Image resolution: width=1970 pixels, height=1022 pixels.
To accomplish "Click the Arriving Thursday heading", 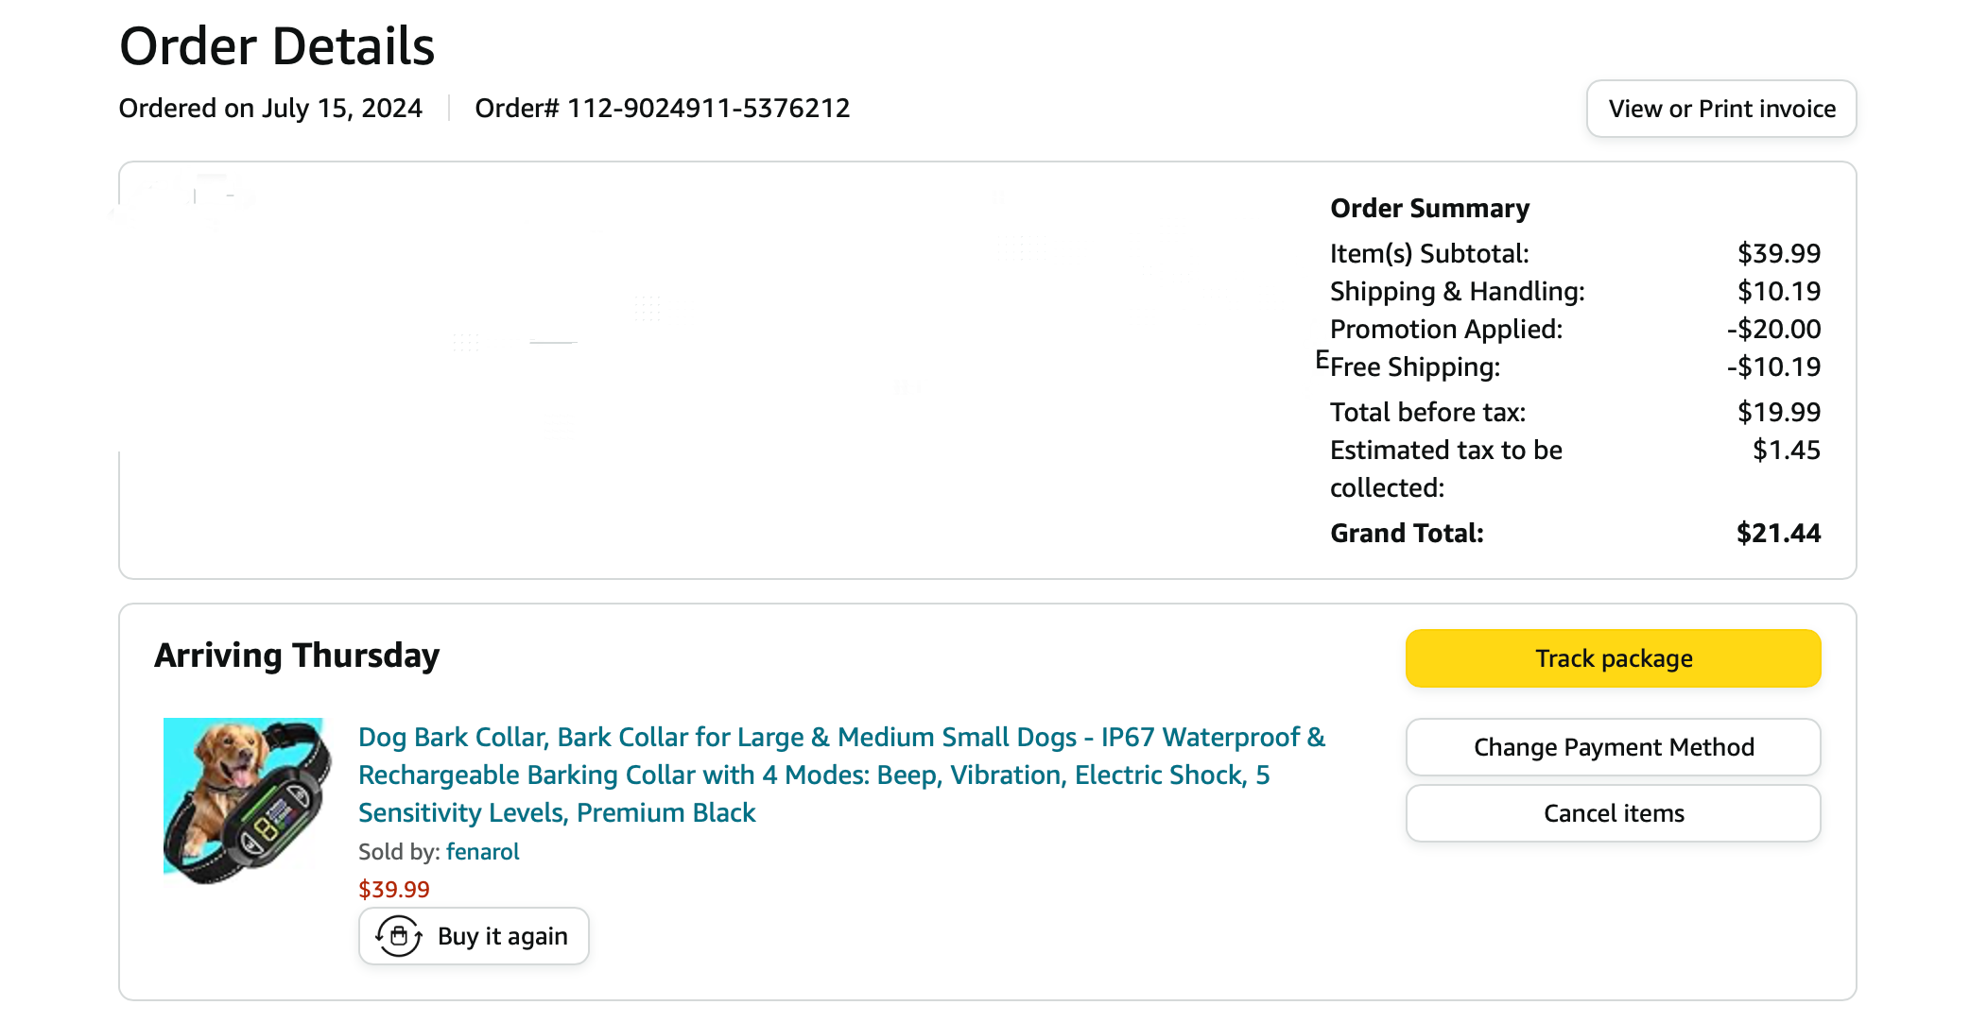I will tap(297, 656).
